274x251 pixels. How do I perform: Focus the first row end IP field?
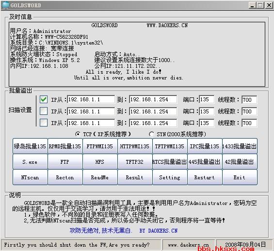[x=153, y=99]
